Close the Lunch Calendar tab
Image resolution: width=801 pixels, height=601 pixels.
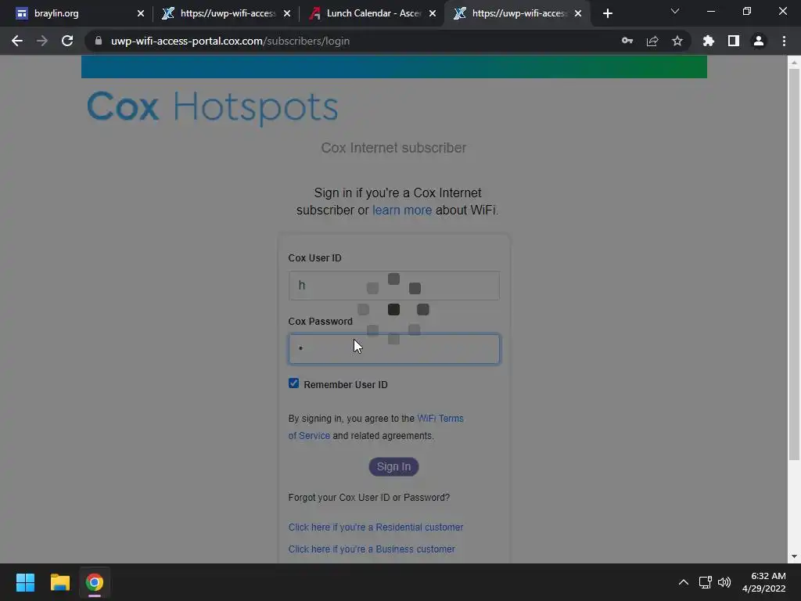coord(433,13)
